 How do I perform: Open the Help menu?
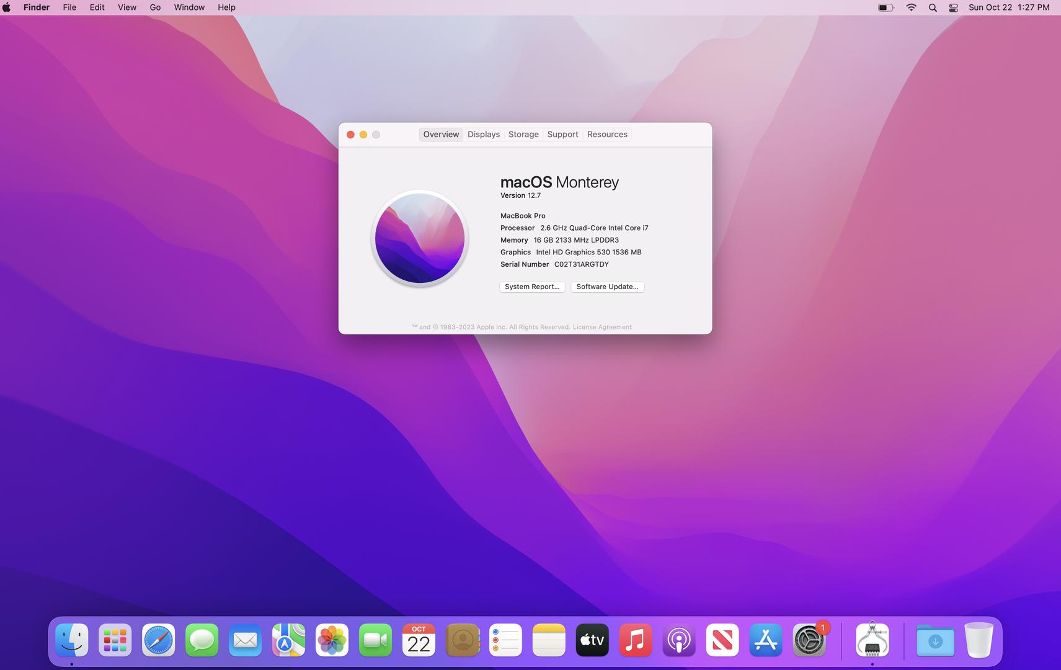[x=226, y=7]
